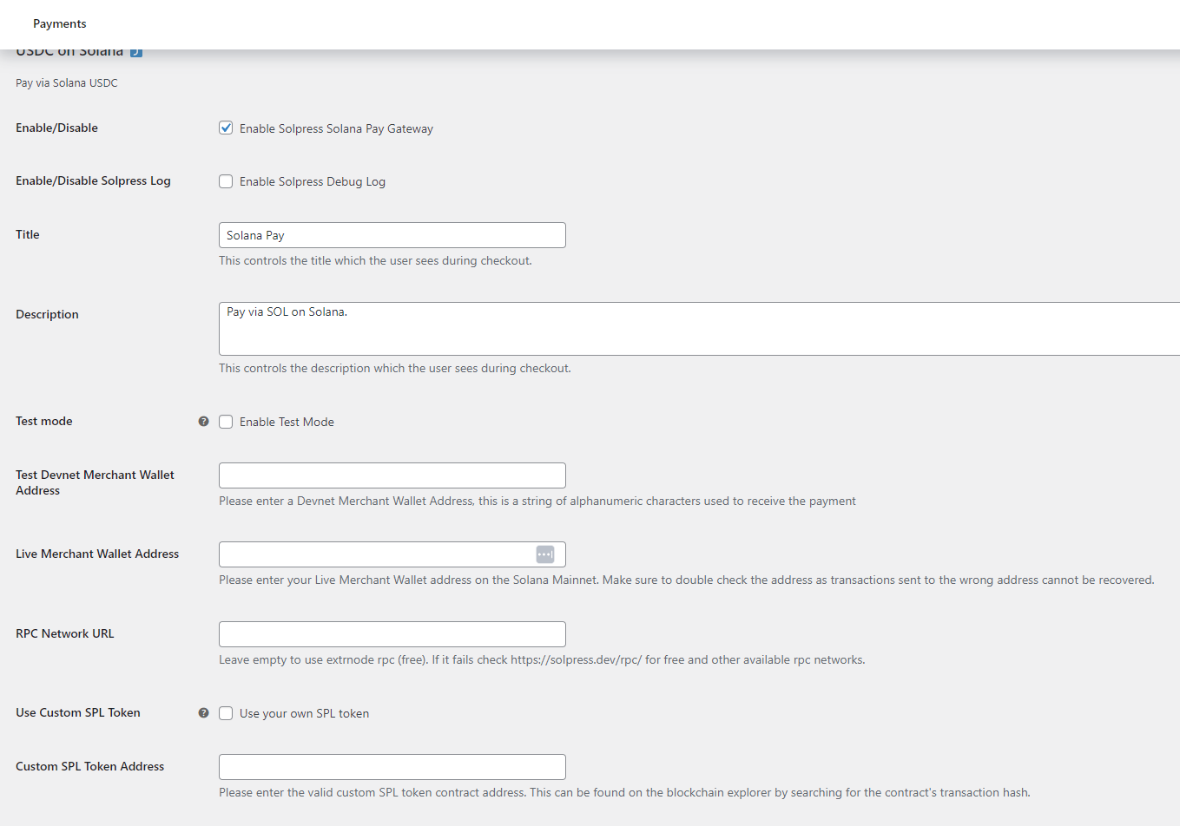The width and height of the screenshot is (1180, 826).
Task: Click the "Pay via Solana USDC" description text
Action: [x=66, y=82]
